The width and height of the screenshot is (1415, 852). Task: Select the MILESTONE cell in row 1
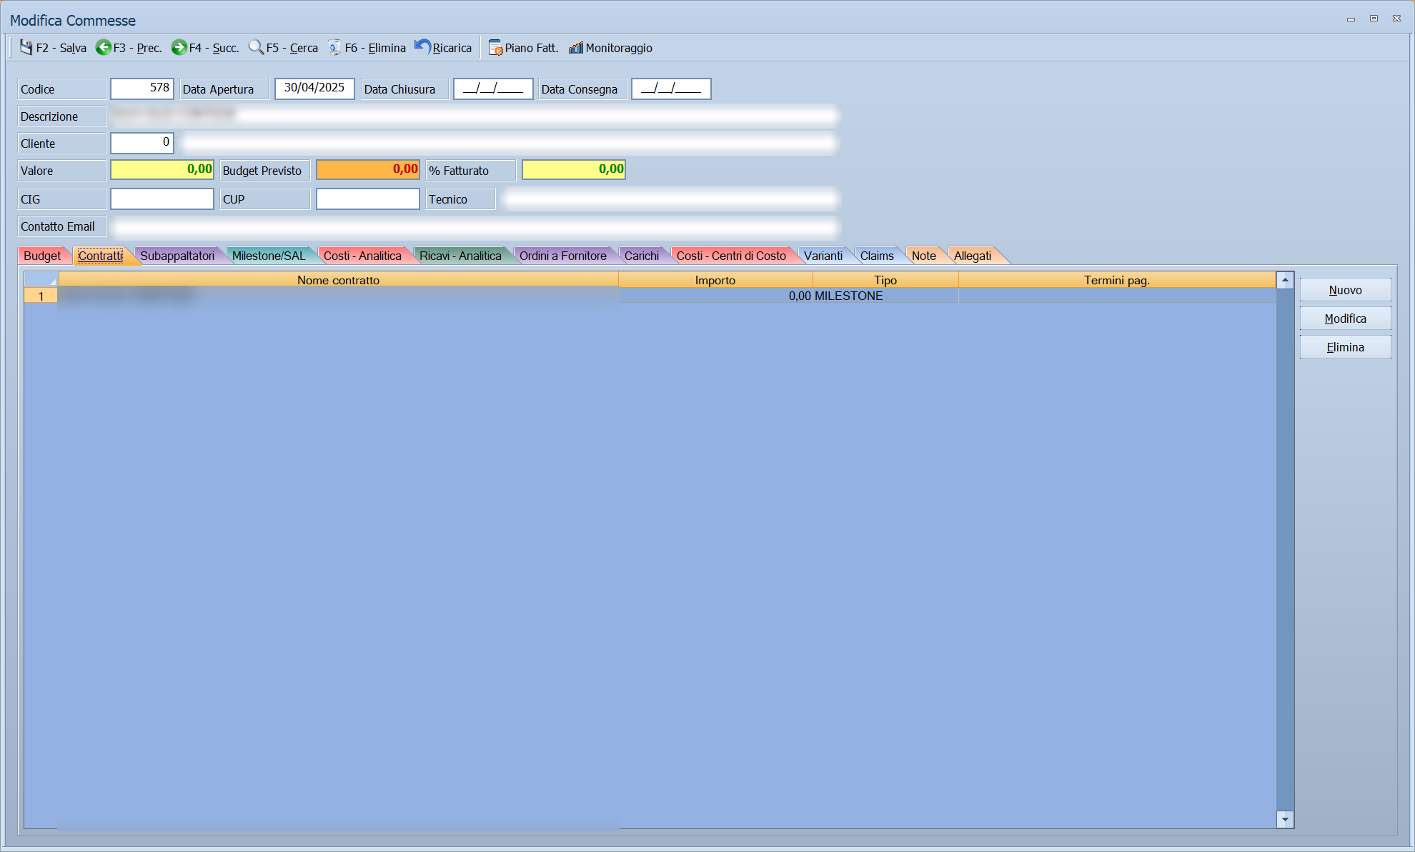pyautogui.click(x=885, y=296)
